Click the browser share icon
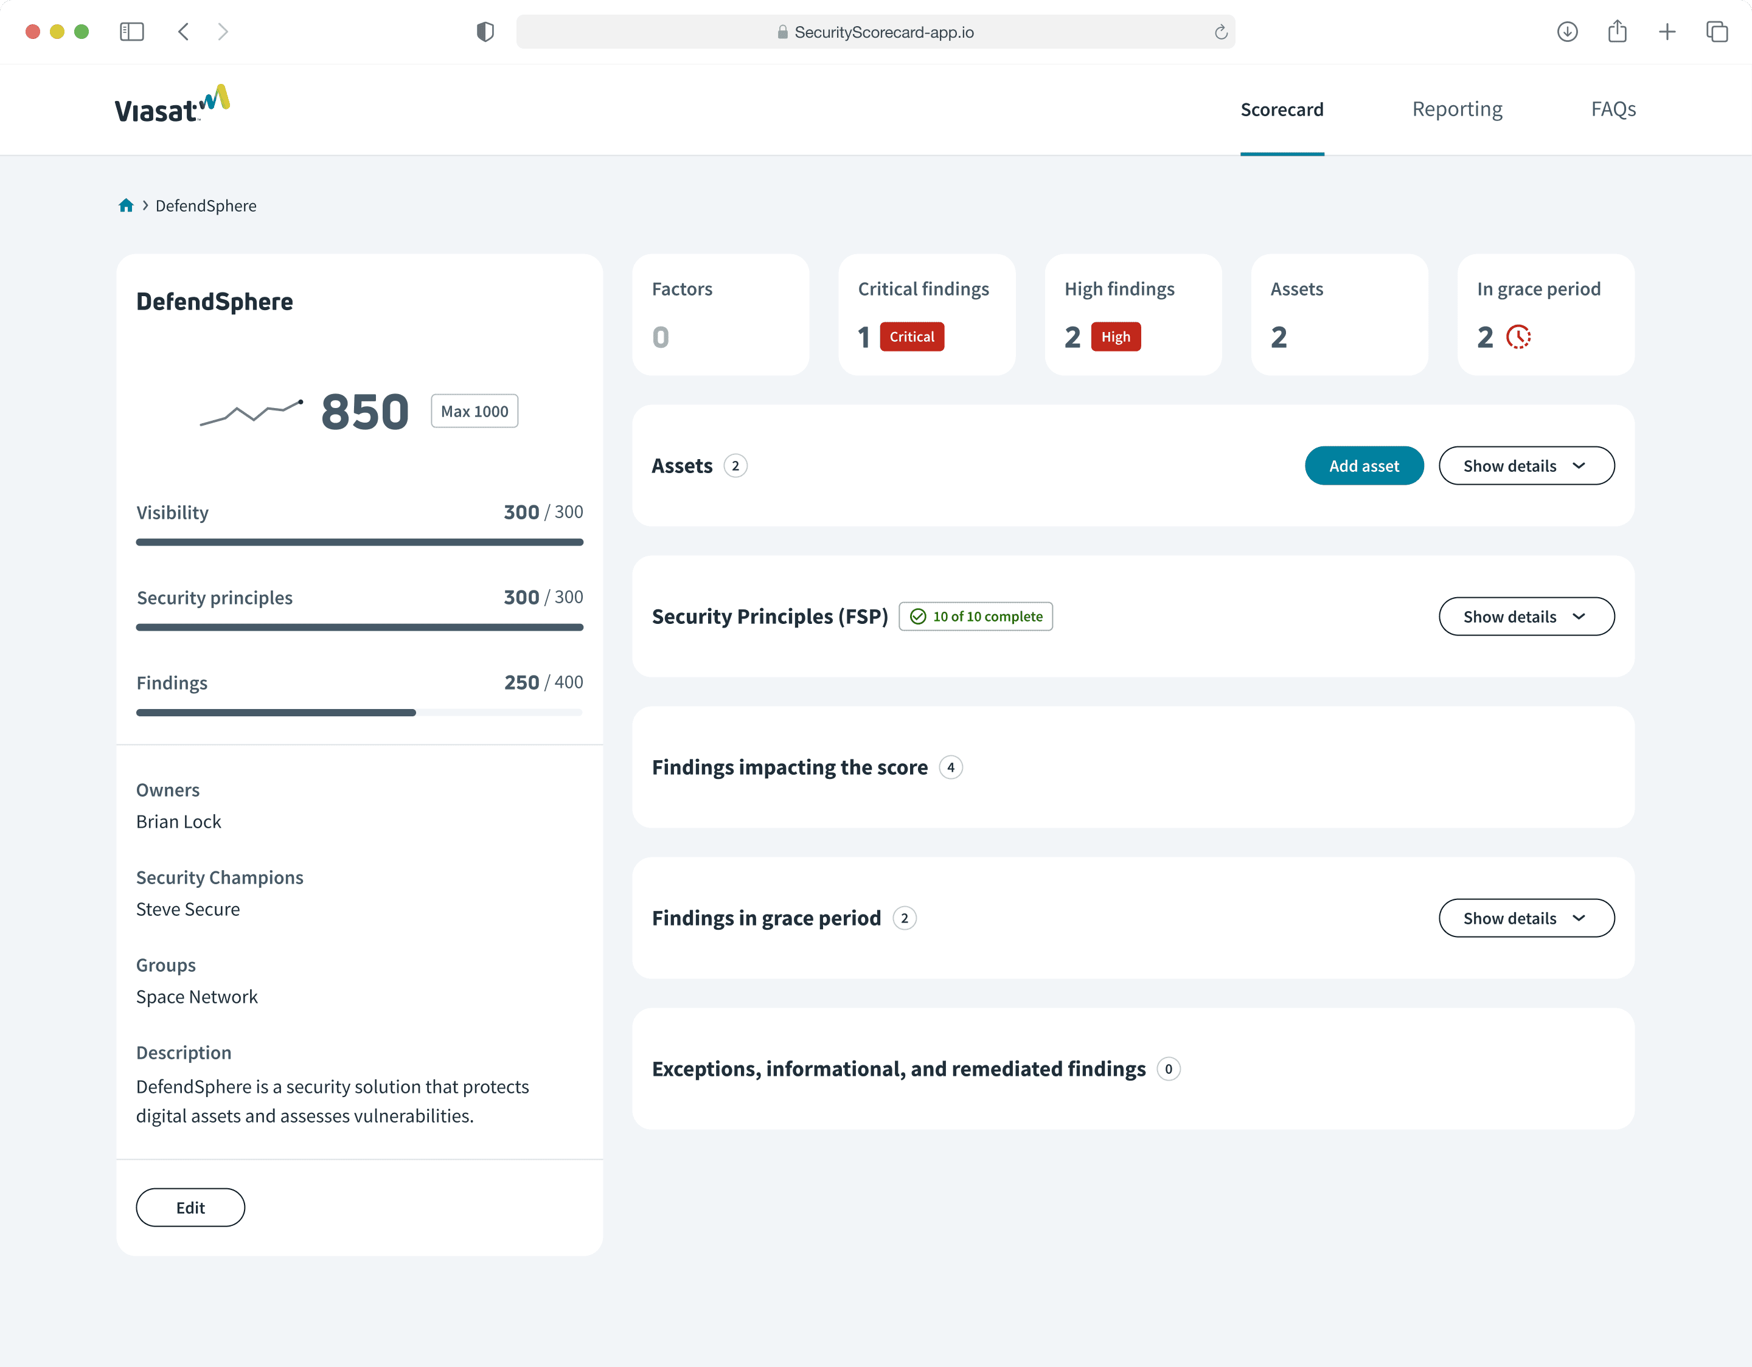Screen dimensions: 1752x1367 pos(1617,31)
